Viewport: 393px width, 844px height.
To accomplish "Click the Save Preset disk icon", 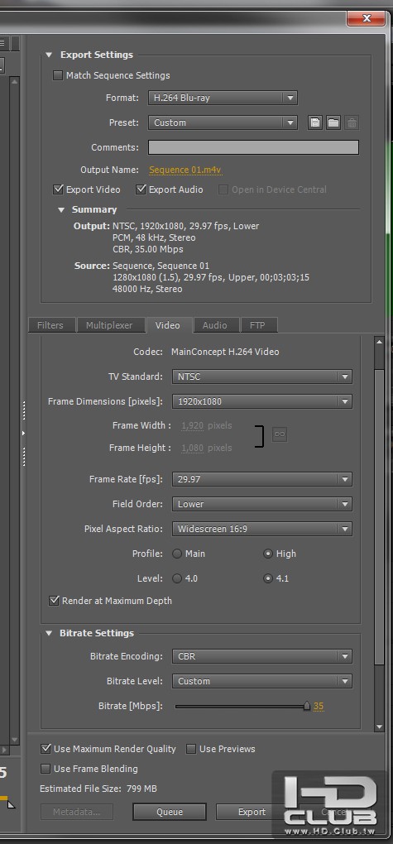I will pos(315,122).
